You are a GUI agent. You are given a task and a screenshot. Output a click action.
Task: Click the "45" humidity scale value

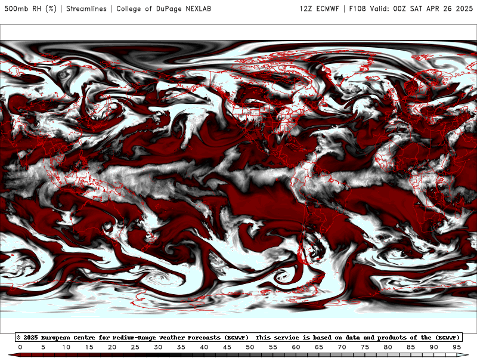[x=227, y=347]
